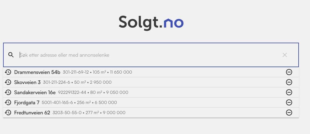Click history icon beside Fjordgata 7

click(8, 102)
